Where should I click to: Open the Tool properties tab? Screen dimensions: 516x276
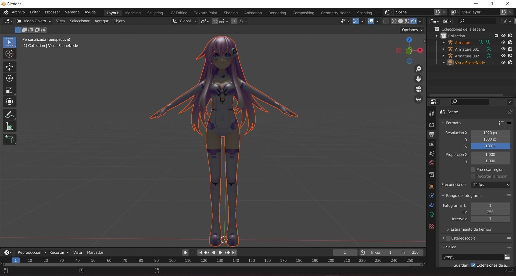point(432,113)
